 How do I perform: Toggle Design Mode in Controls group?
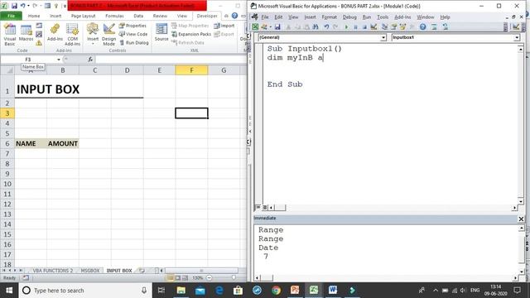tap(108, 35)
